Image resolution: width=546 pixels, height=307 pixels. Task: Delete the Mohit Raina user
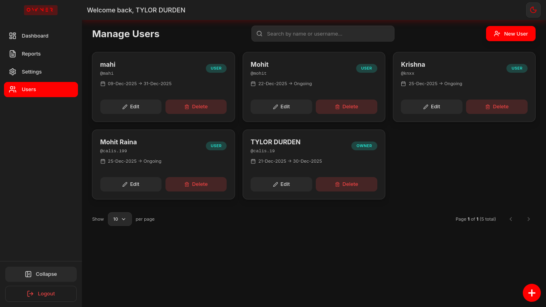click(x=196, y=184)
